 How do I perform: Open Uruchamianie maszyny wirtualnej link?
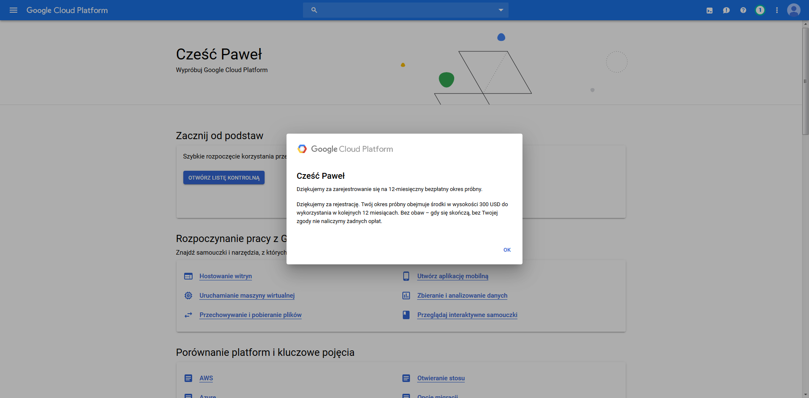pyautogui.click(x=247, y=296)
